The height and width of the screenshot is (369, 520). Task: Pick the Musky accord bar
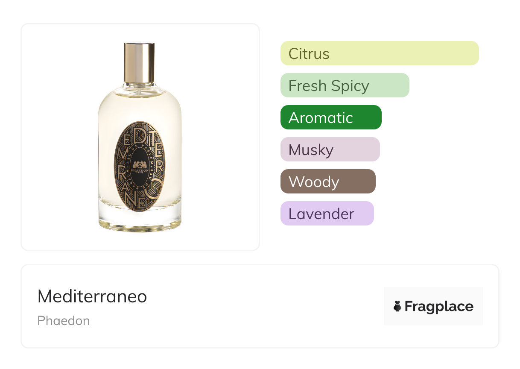tap(330, 149)
